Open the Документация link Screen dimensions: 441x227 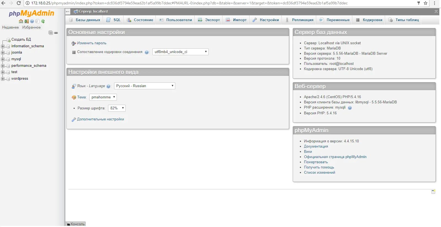click(x=316, y=146)
